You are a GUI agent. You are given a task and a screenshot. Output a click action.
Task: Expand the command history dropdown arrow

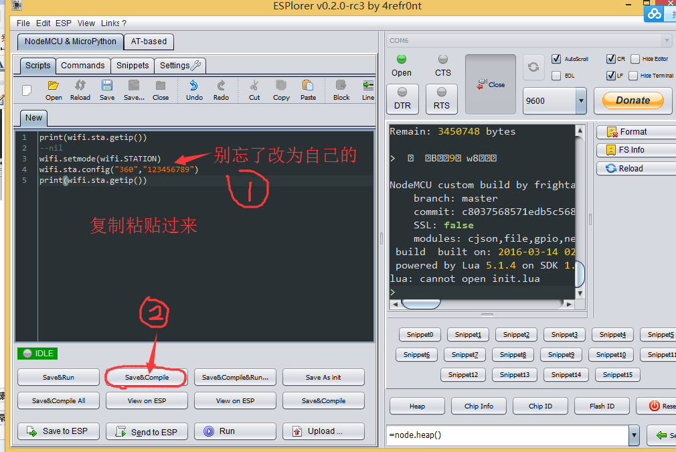click(634, 435)
